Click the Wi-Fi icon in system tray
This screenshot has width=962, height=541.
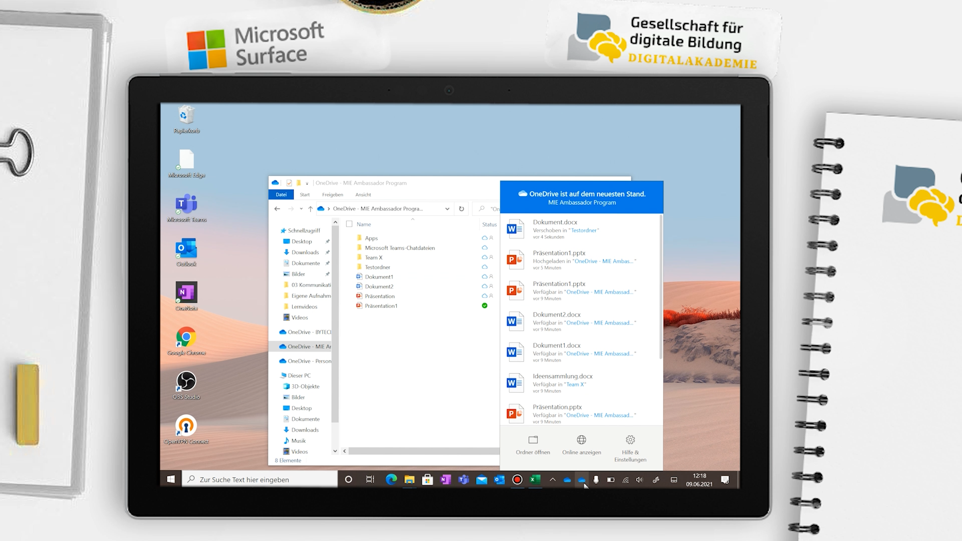pyautogui.click(x=626, y=479)
